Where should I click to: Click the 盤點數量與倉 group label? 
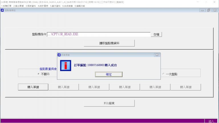pos(48,69)
